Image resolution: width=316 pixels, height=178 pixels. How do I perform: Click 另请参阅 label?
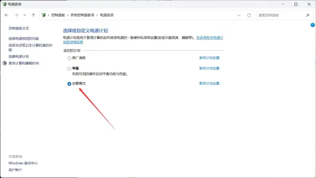coord(15,156)
